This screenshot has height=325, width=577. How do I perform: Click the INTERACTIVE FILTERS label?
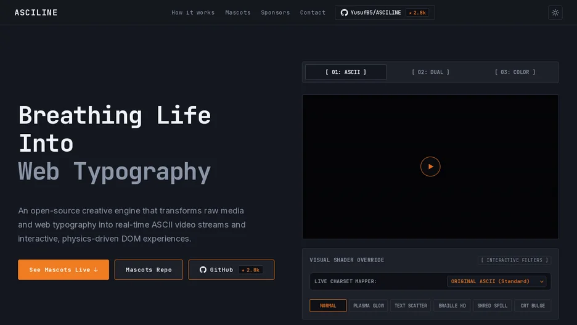point(515,260)
